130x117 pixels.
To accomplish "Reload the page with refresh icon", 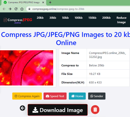I will [x=16, y=9].
